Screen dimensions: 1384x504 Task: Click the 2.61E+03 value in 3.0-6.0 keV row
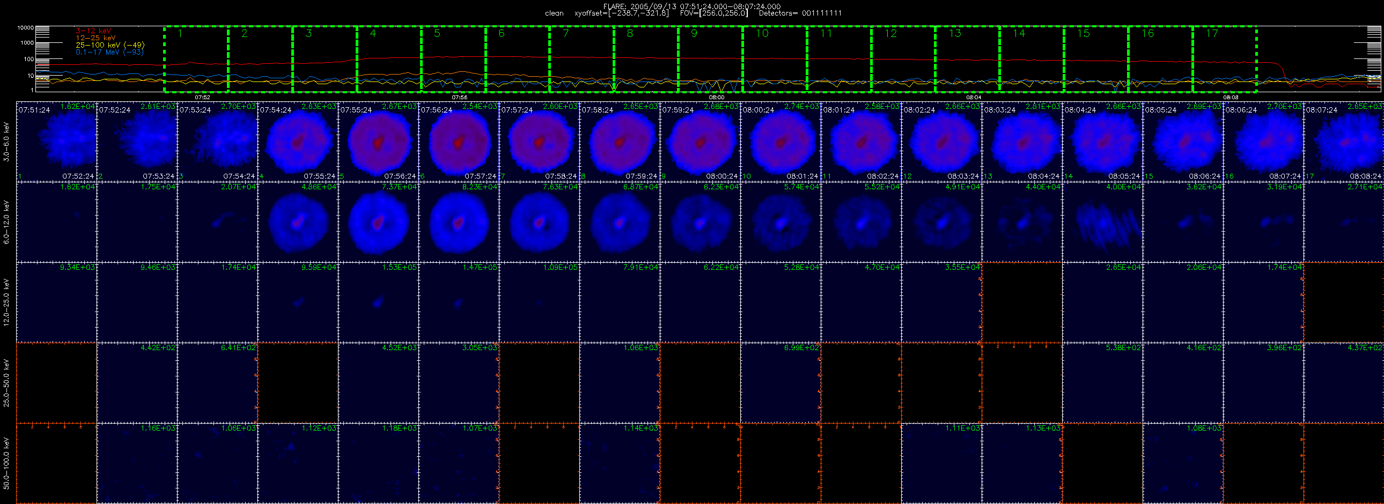158,106
